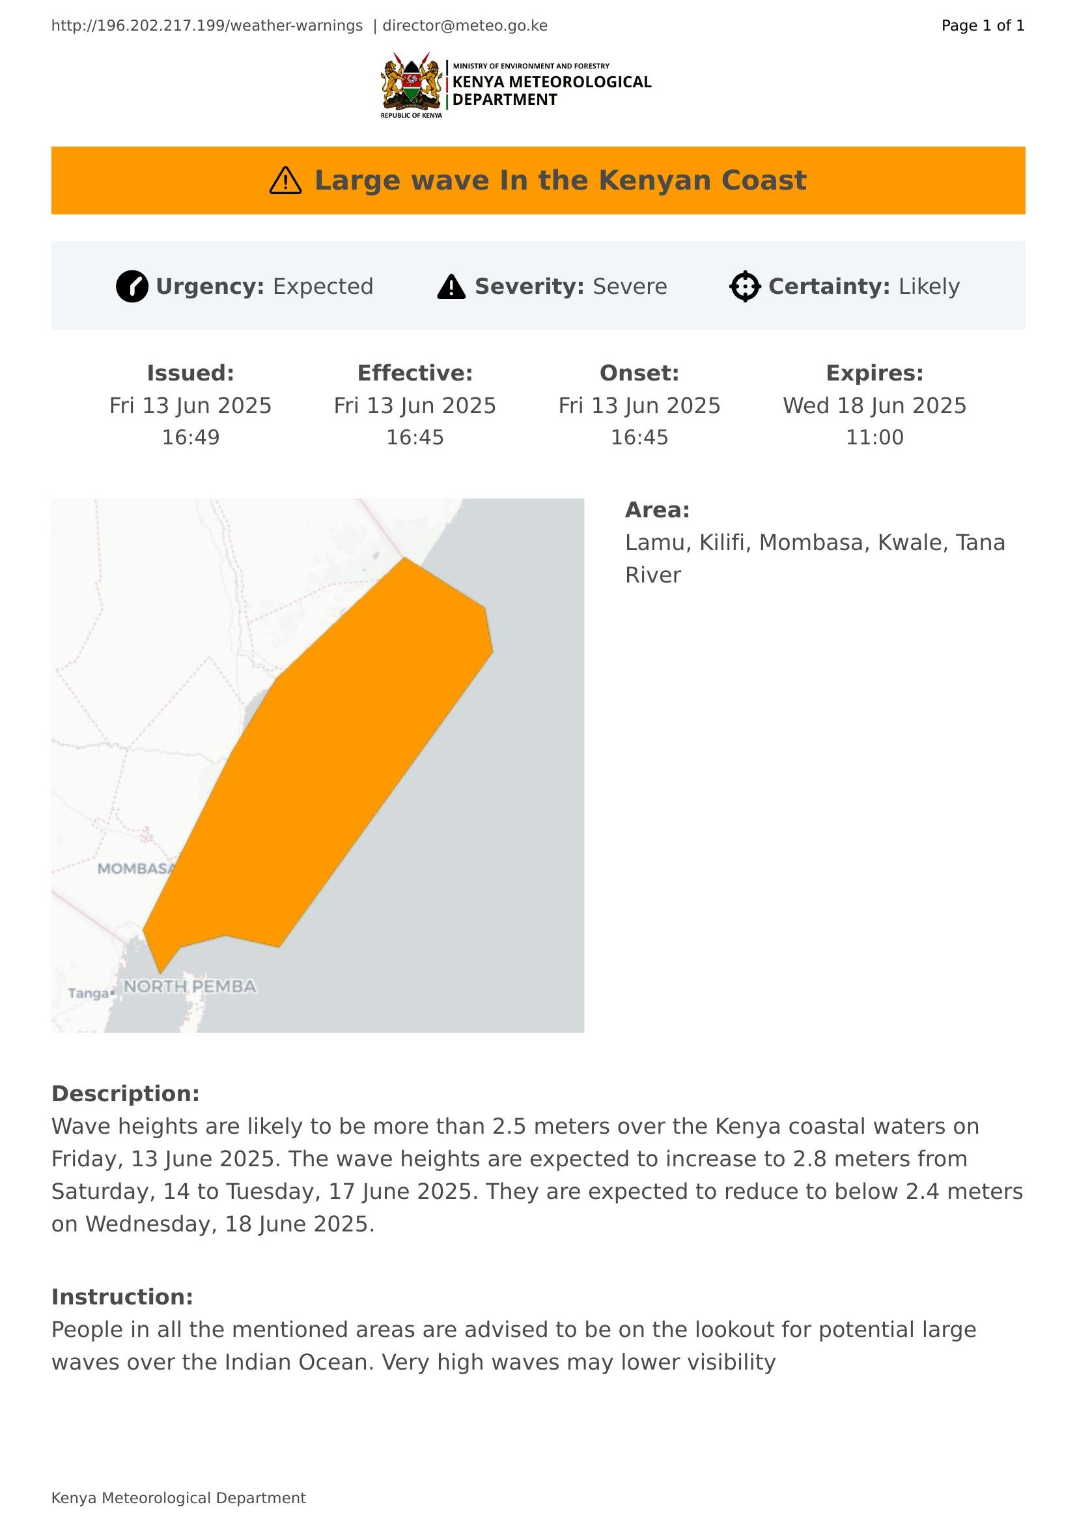Click the MOMBASA label on the map
Image resolution: width=1077 pixels, height=1524 pixels.
pos(137,868)
